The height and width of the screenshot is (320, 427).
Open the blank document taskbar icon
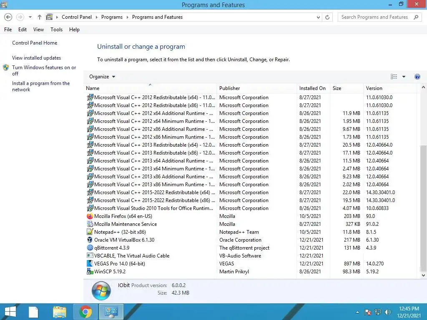click(33, 312)
